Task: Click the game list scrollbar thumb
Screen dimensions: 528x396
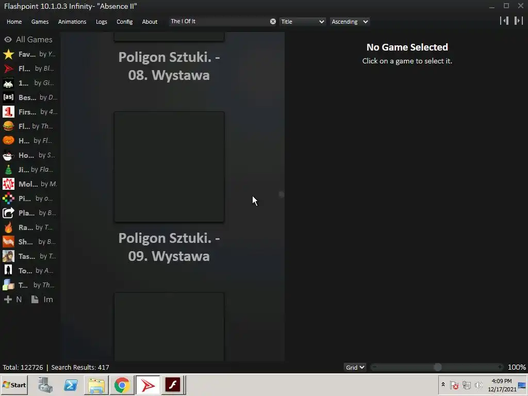Action: pyautogui.click(x=282, y=194)
